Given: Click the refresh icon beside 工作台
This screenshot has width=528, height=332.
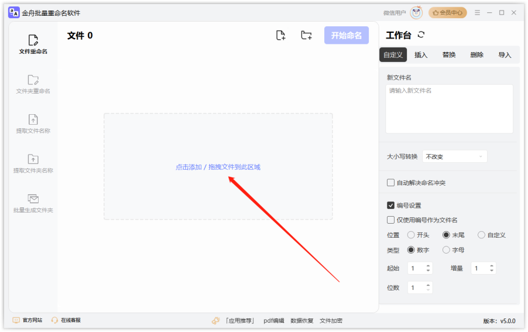Looking at the screenshot, I should [421, 35].
